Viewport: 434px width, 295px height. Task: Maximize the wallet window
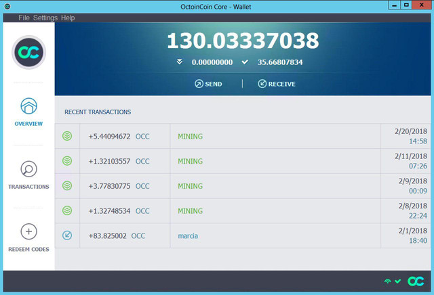(406, 5)
